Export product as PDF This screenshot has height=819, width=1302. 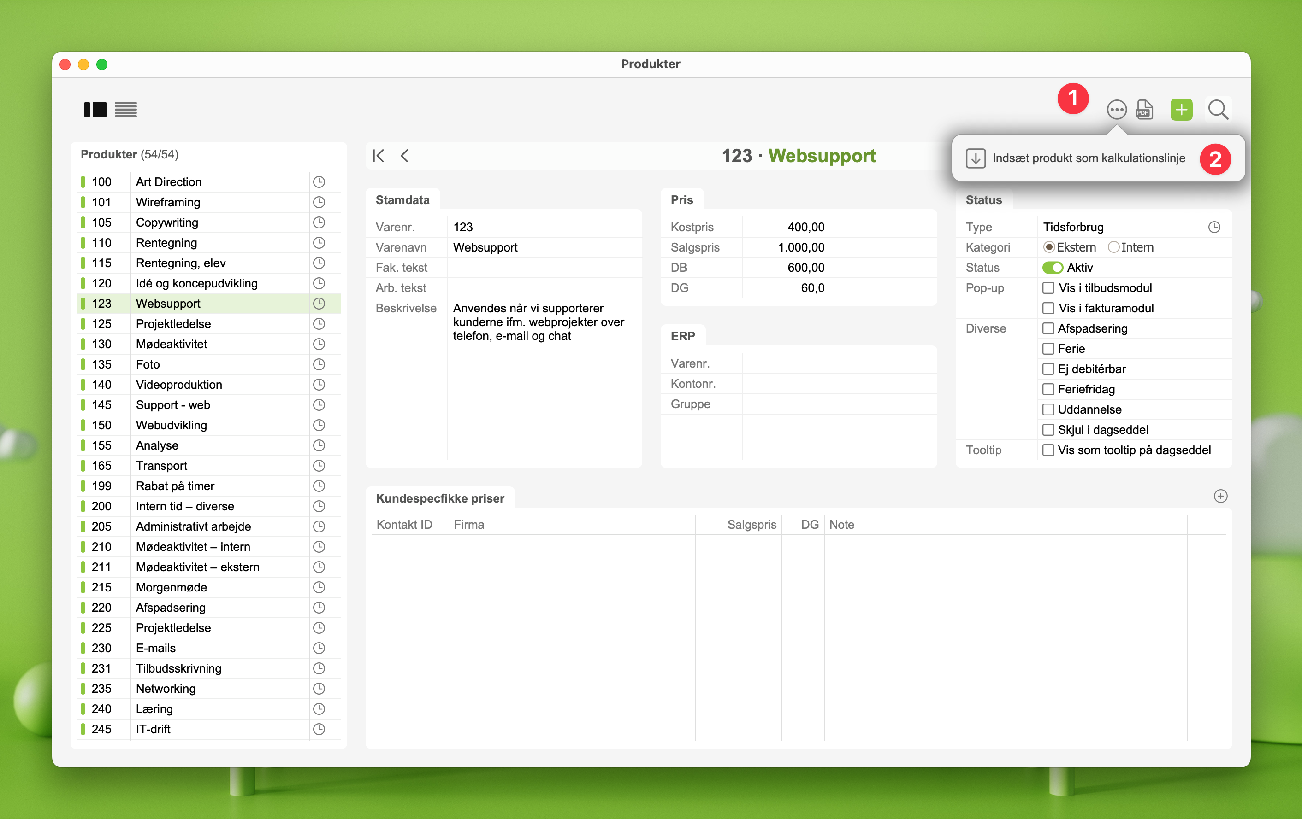tap(1144, 110)
